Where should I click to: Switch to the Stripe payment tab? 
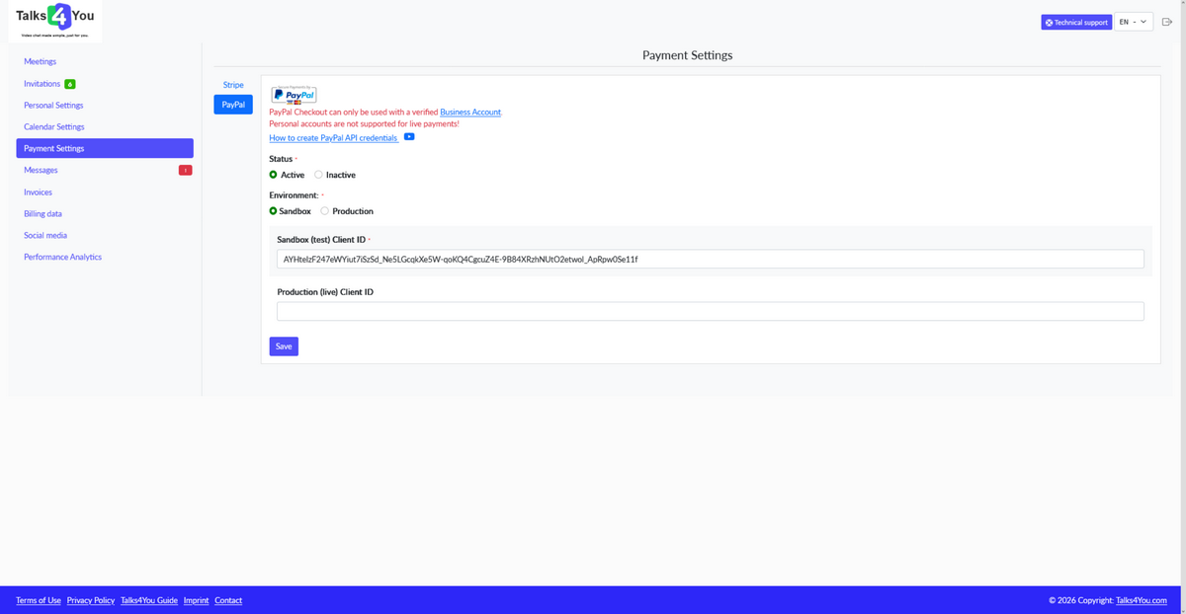pyautogui.click(x=233, y=85)
